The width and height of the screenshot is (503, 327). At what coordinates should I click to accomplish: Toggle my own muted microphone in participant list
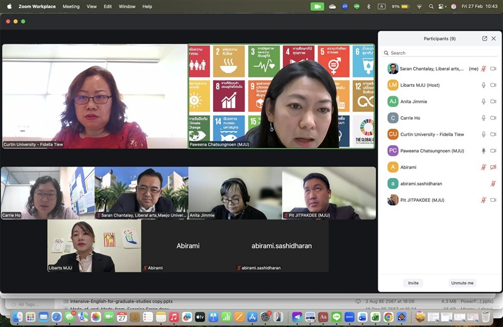(484, 69)
